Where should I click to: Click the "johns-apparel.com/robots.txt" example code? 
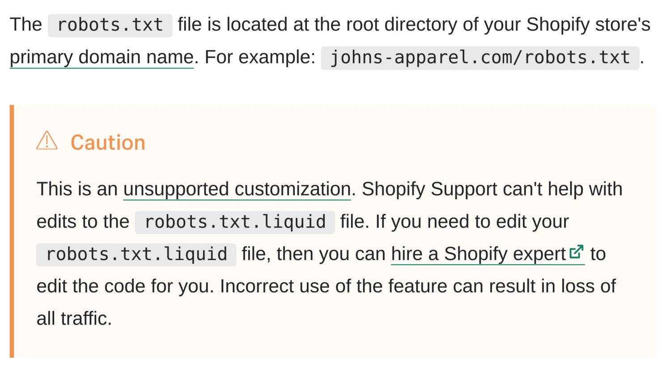480,58
